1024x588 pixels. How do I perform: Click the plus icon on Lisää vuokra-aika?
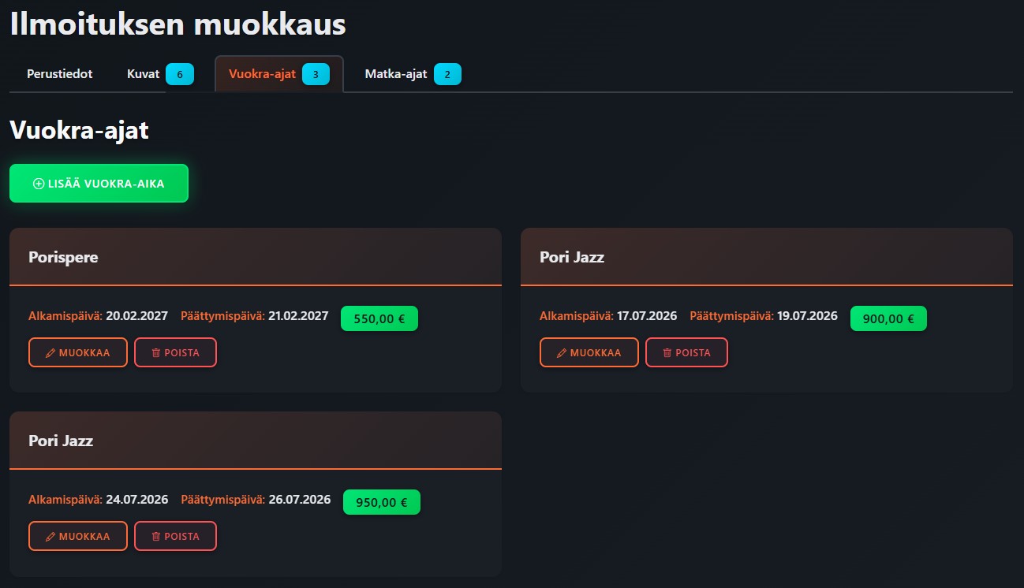[39, 184]
